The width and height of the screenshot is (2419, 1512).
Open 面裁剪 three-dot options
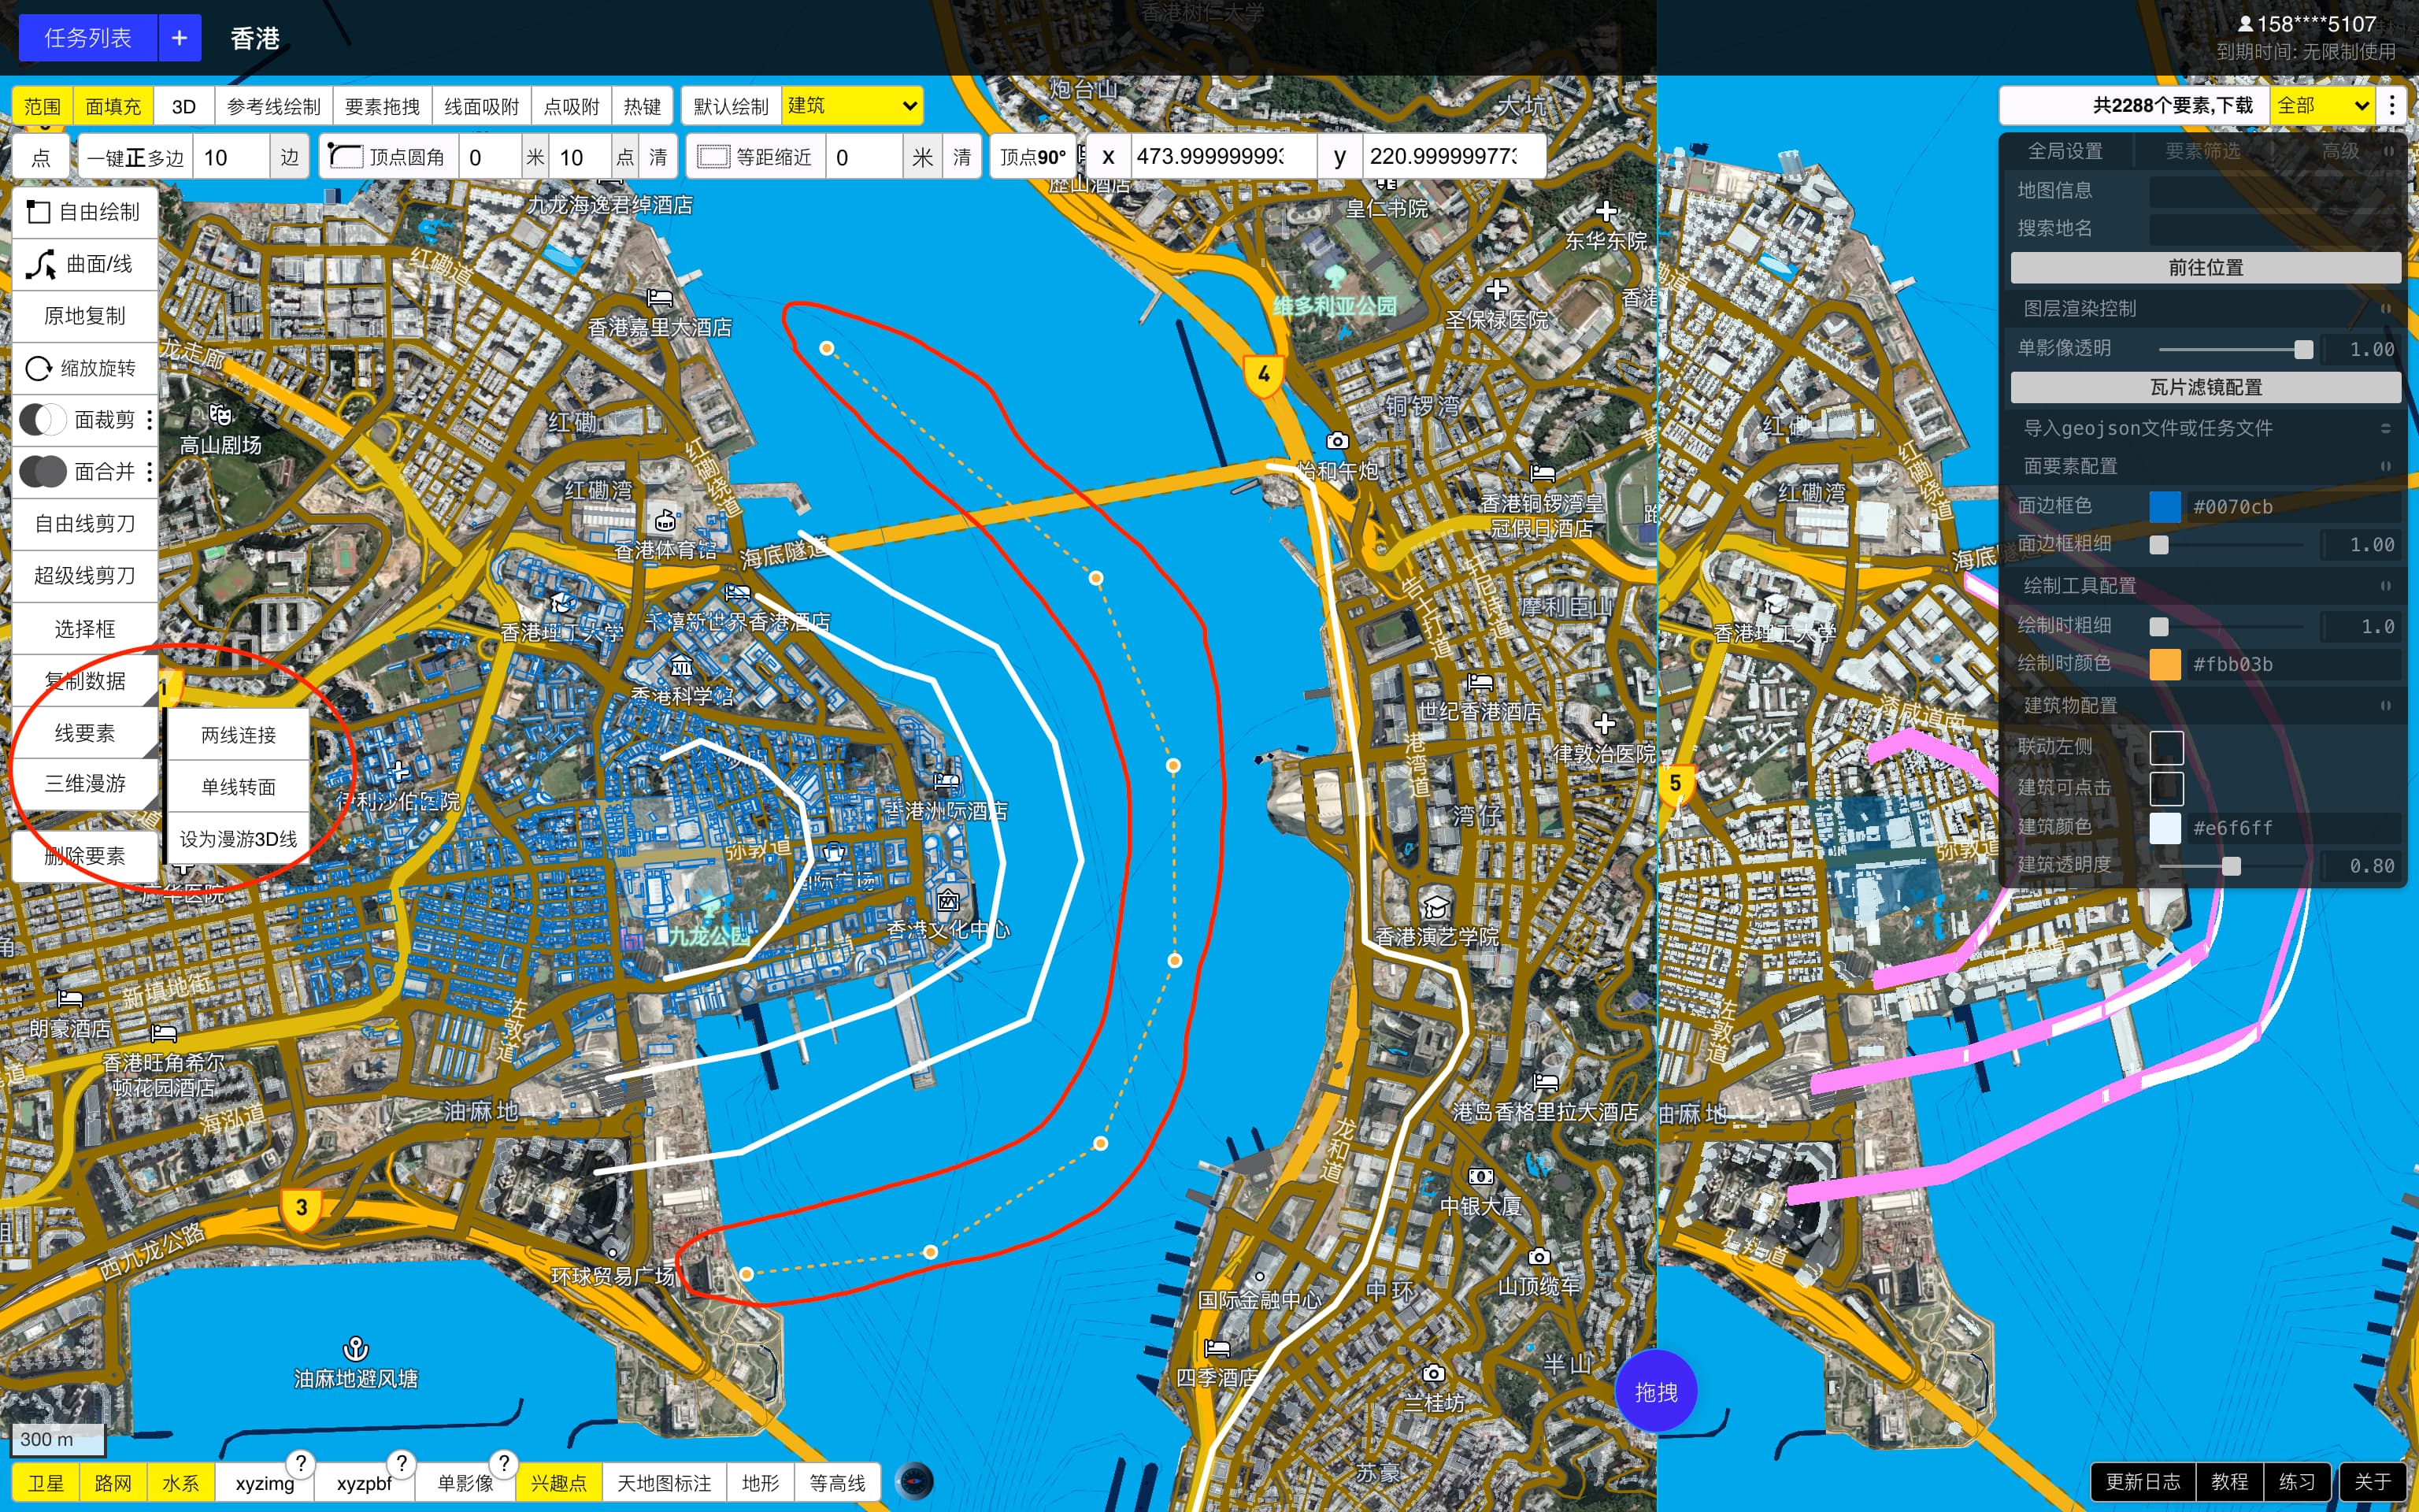click(150, 420)
